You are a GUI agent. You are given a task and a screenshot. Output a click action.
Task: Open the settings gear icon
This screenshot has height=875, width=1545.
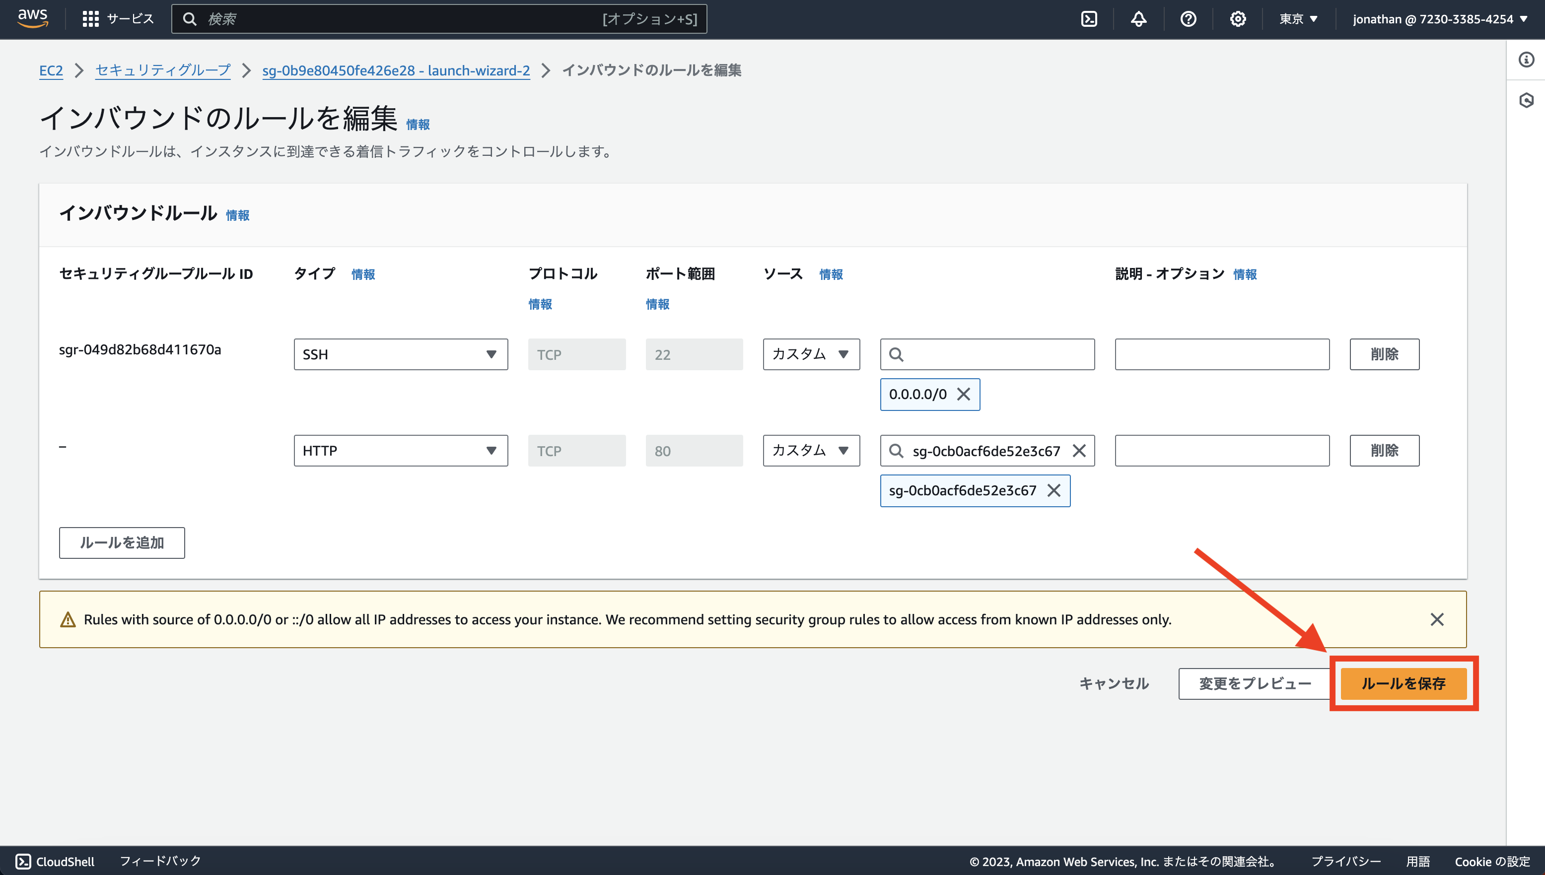1238,19
